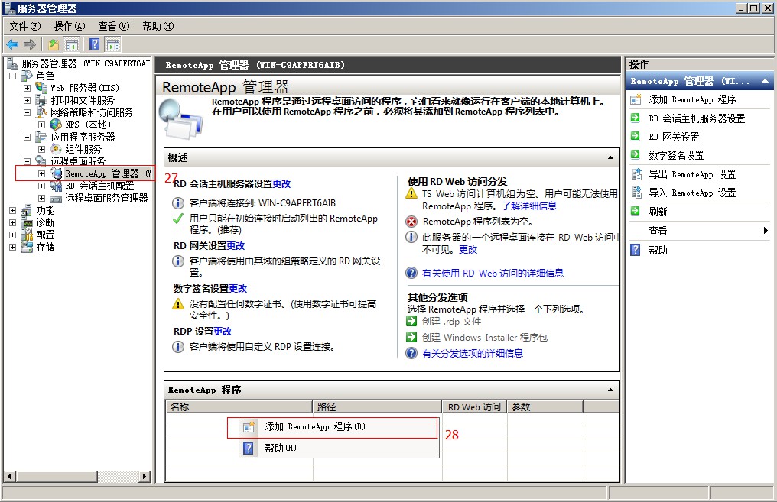Click the Forward arrow toolbar icon
The image size is (777, 502).
pyautogui.click(x=30, y=45)
